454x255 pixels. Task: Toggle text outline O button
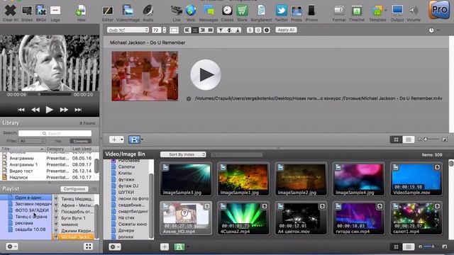[x=258, y=30]
